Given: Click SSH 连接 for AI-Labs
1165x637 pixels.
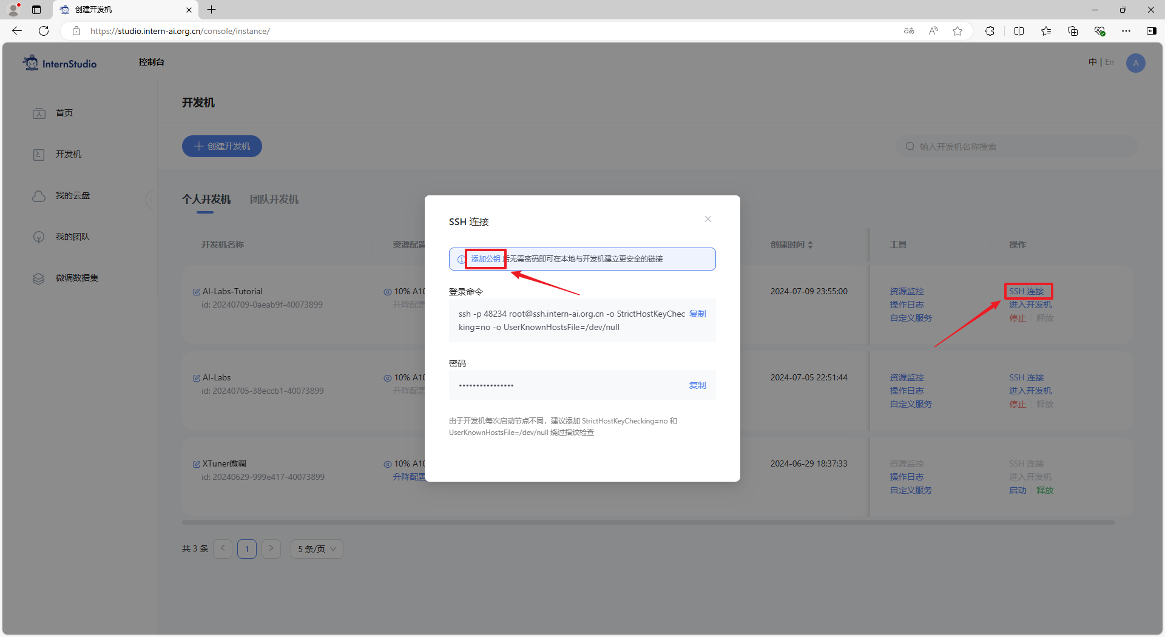Looking at the screenshot, I should tap(1027, 377).
